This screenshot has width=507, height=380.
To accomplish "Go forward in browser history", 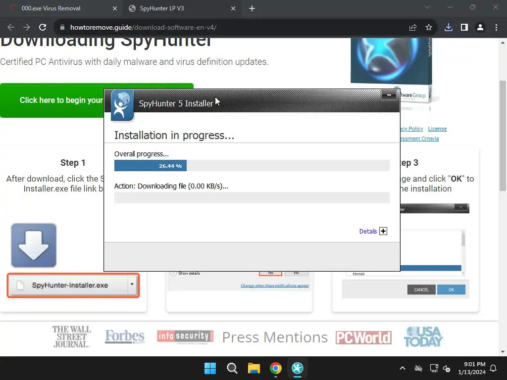I will tap(27, 28).
